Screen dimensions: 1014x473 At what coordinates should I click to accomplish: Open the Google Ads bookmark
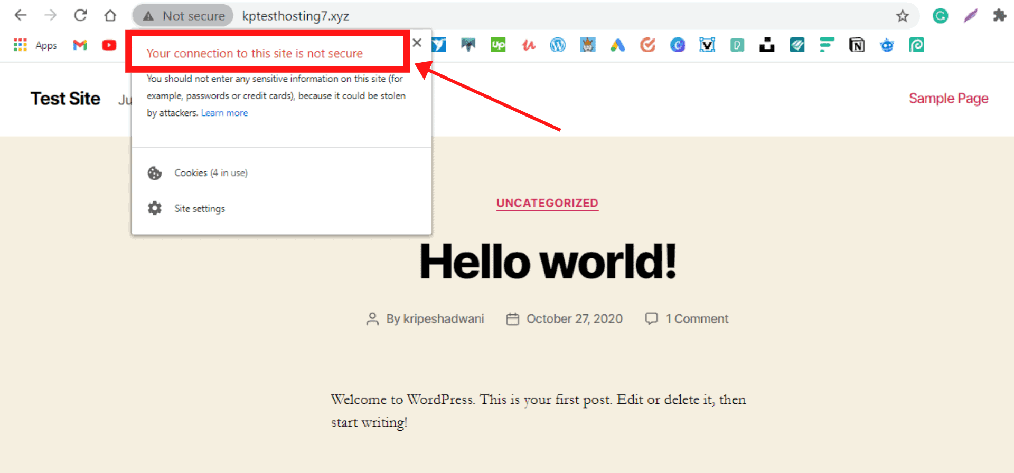(x=618, y=45)
